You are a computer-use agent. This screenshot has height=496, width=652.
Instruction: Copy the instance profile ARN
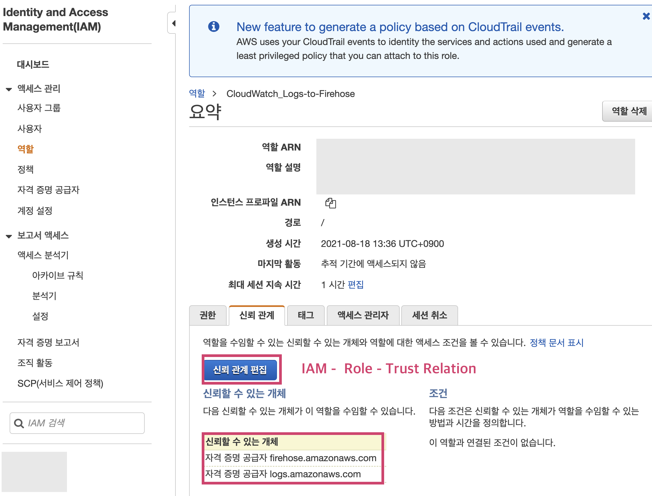click(331, 203)
